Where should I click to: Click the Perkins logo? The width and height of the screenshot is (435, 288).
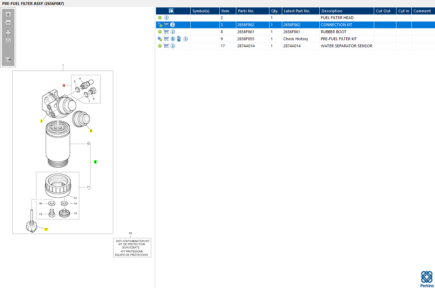(427, 279)
